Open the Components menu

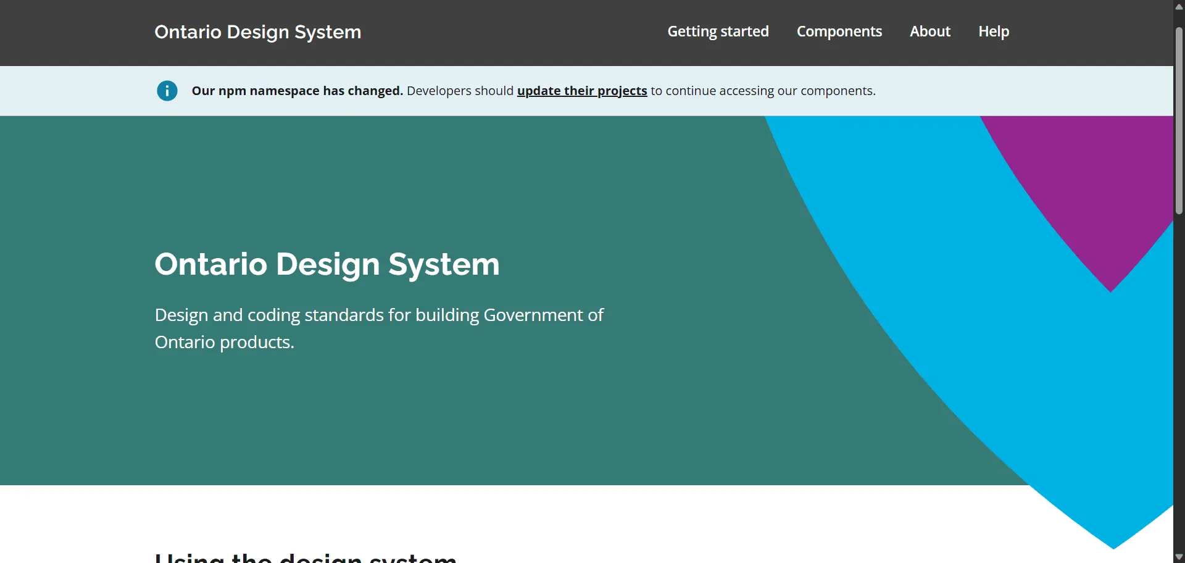click(839, 31)
